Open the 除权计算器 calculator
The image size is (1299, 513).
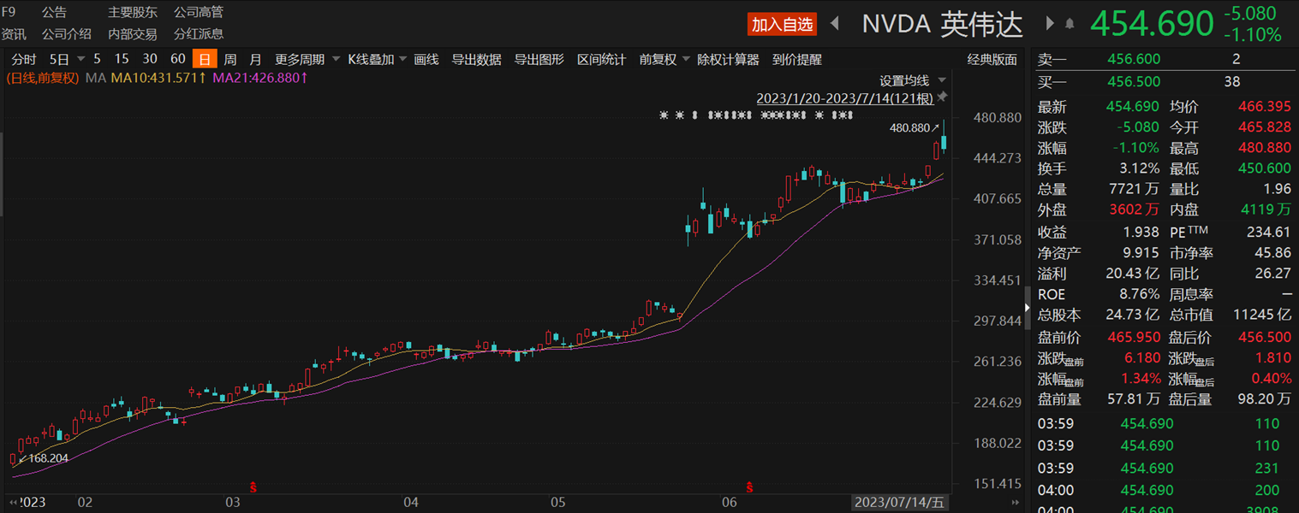(728, 59)
